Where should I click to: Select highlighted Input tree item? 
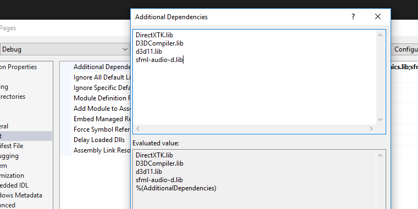pyautogui.click(x=26, y=136)
